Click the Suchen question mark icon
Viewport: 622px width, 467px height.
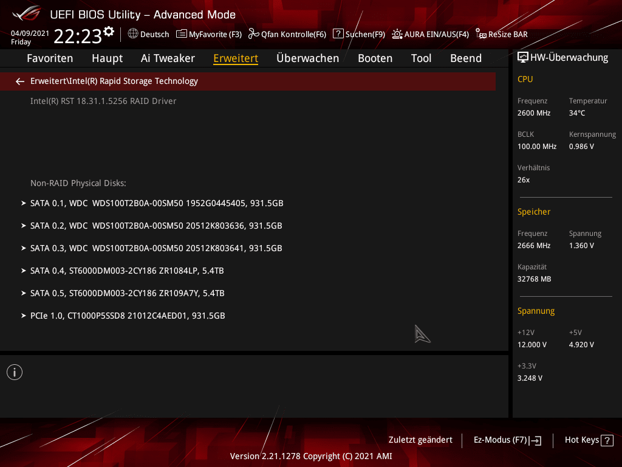tap(338, 34)
